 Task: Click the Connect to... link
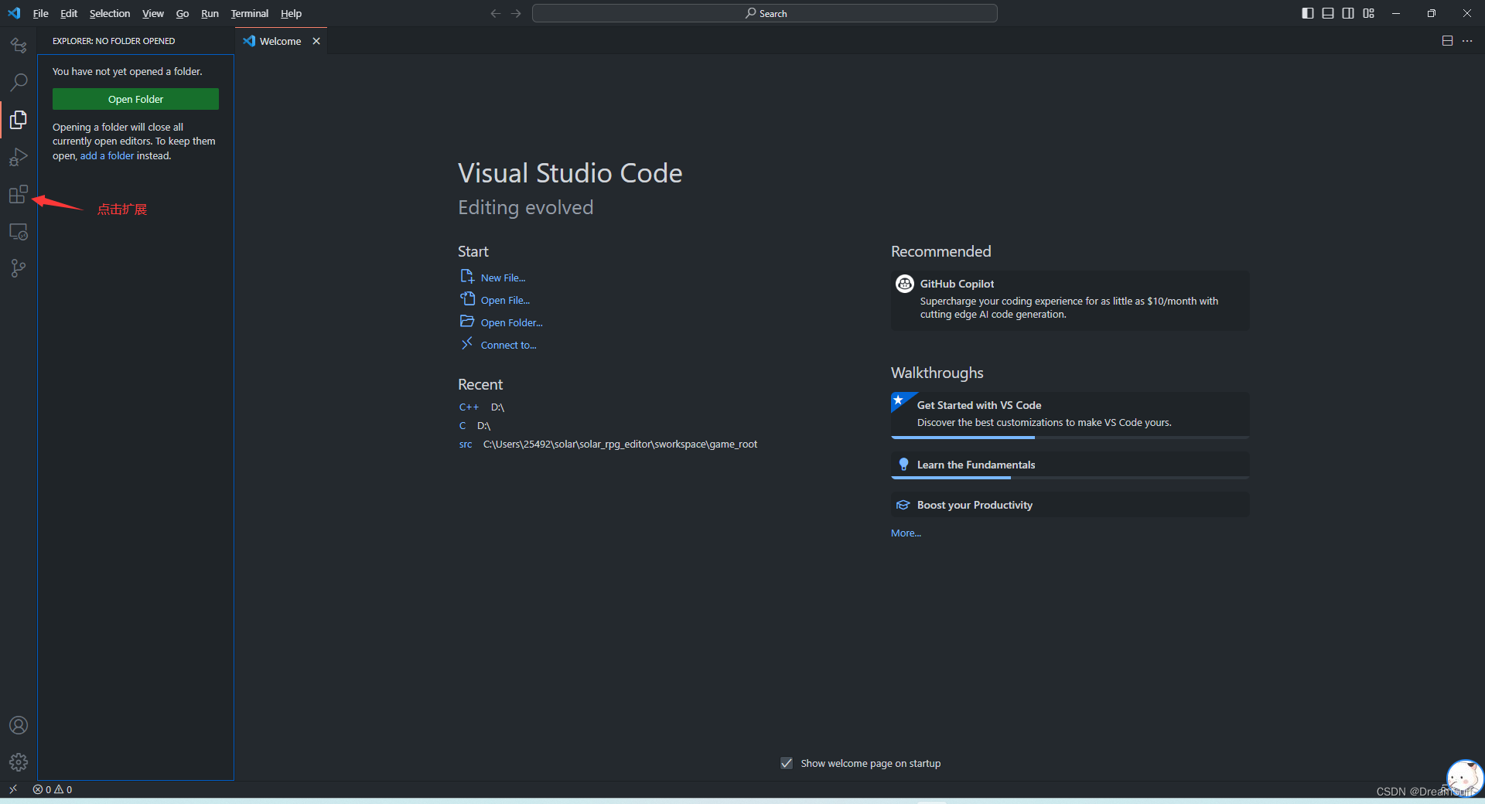(x=508, y=345)
